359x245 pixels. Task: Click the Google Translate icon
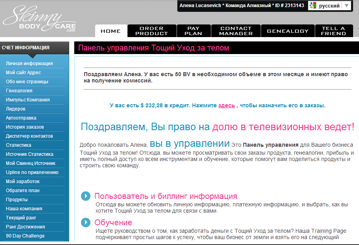click(x=313, y=6)
